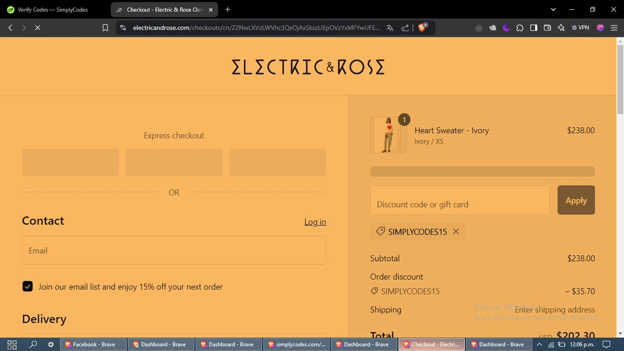Switch to Facebook - Brave taskbar window

[x=93, y=344]
